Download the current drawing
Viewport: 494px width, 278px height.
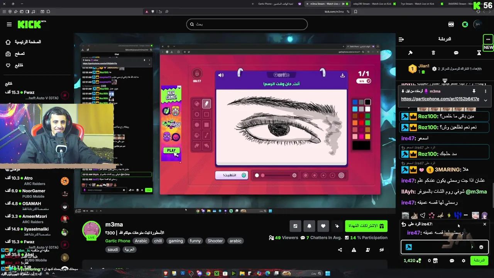[x=342, y=75]
